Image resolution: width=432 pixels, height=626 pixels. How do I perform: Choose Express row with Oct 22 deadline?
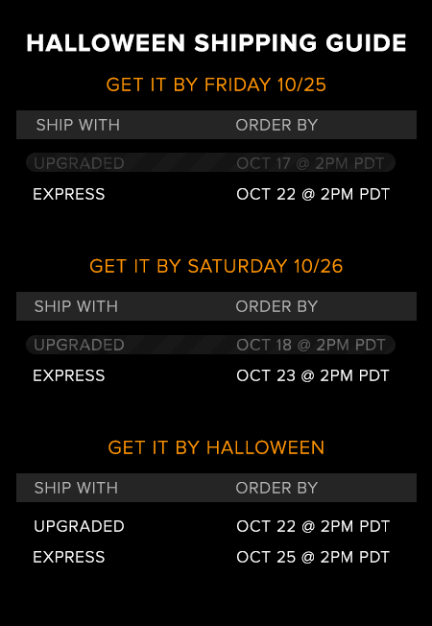pyautogui.click(x=211, y=195)
